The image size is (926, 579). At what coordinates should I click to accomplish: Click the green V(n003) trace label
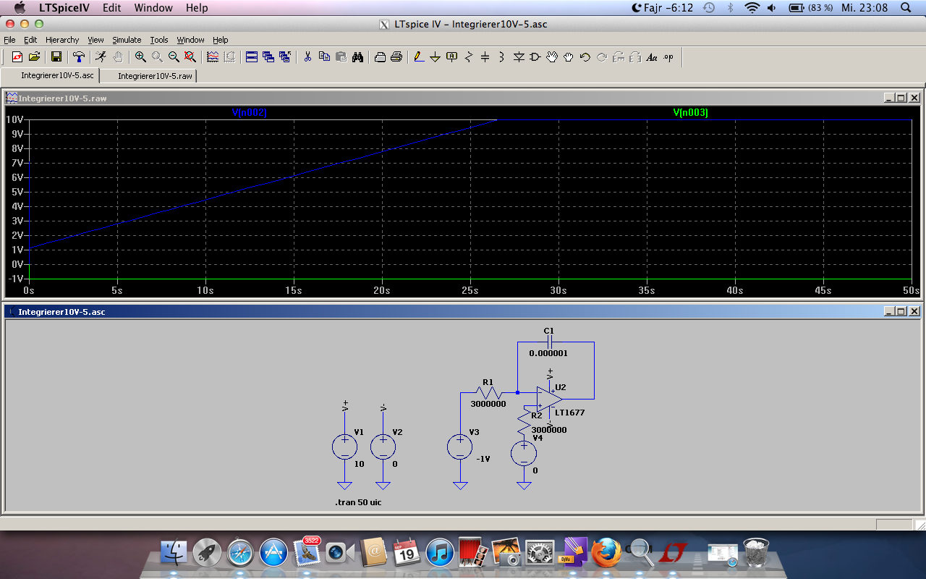[x=690, y=112]
